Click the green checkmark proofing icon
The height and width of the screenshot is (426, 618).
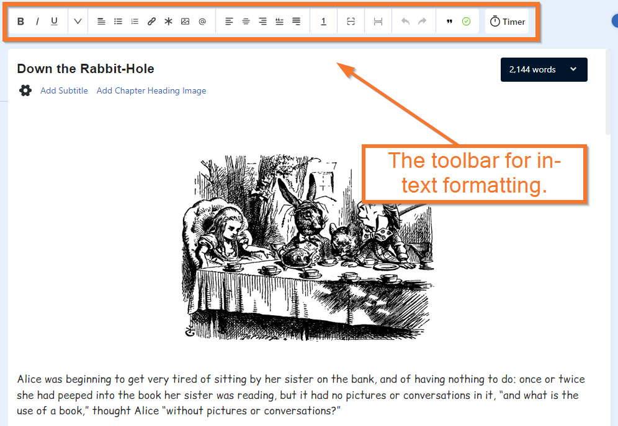(466, 22)
